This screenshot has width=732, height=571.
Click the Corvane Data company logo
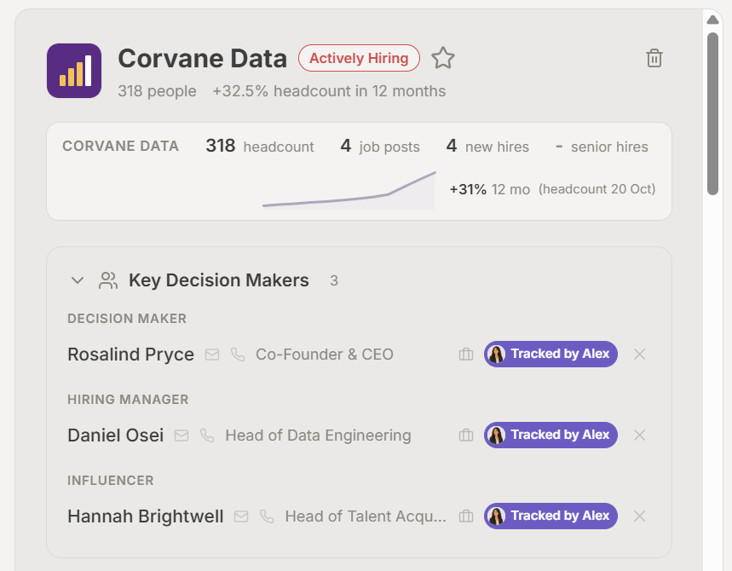point(74,71)
